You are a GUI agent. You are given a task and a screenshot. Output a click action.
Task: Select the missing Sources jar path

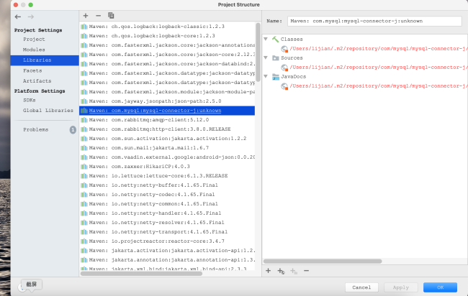[377, 68]
